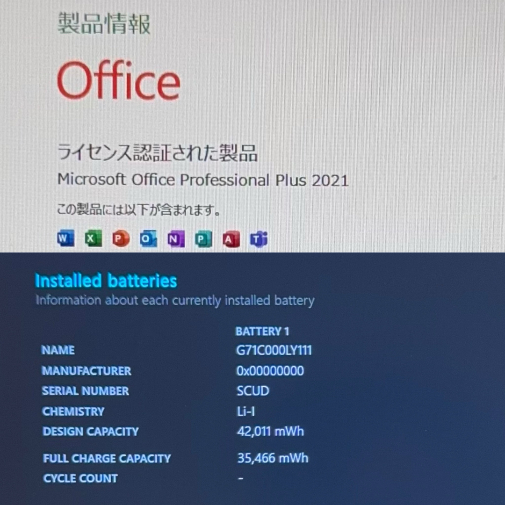Screen dimensions: 505x505
Task: Click 'Information about each currently installed battery'
Action: pyautogui.click(x=175, y=301)
